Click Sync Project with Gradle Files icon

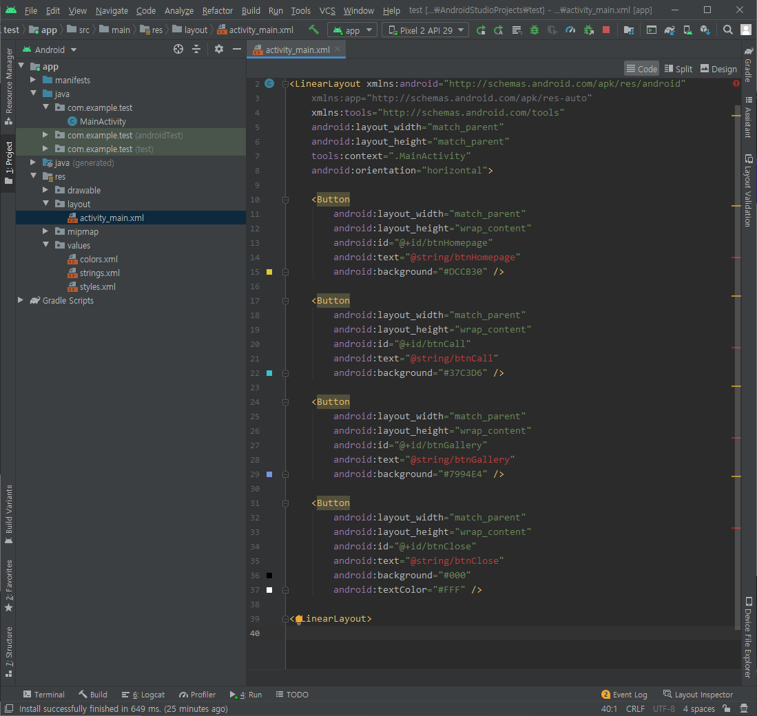tap(669, 30)
